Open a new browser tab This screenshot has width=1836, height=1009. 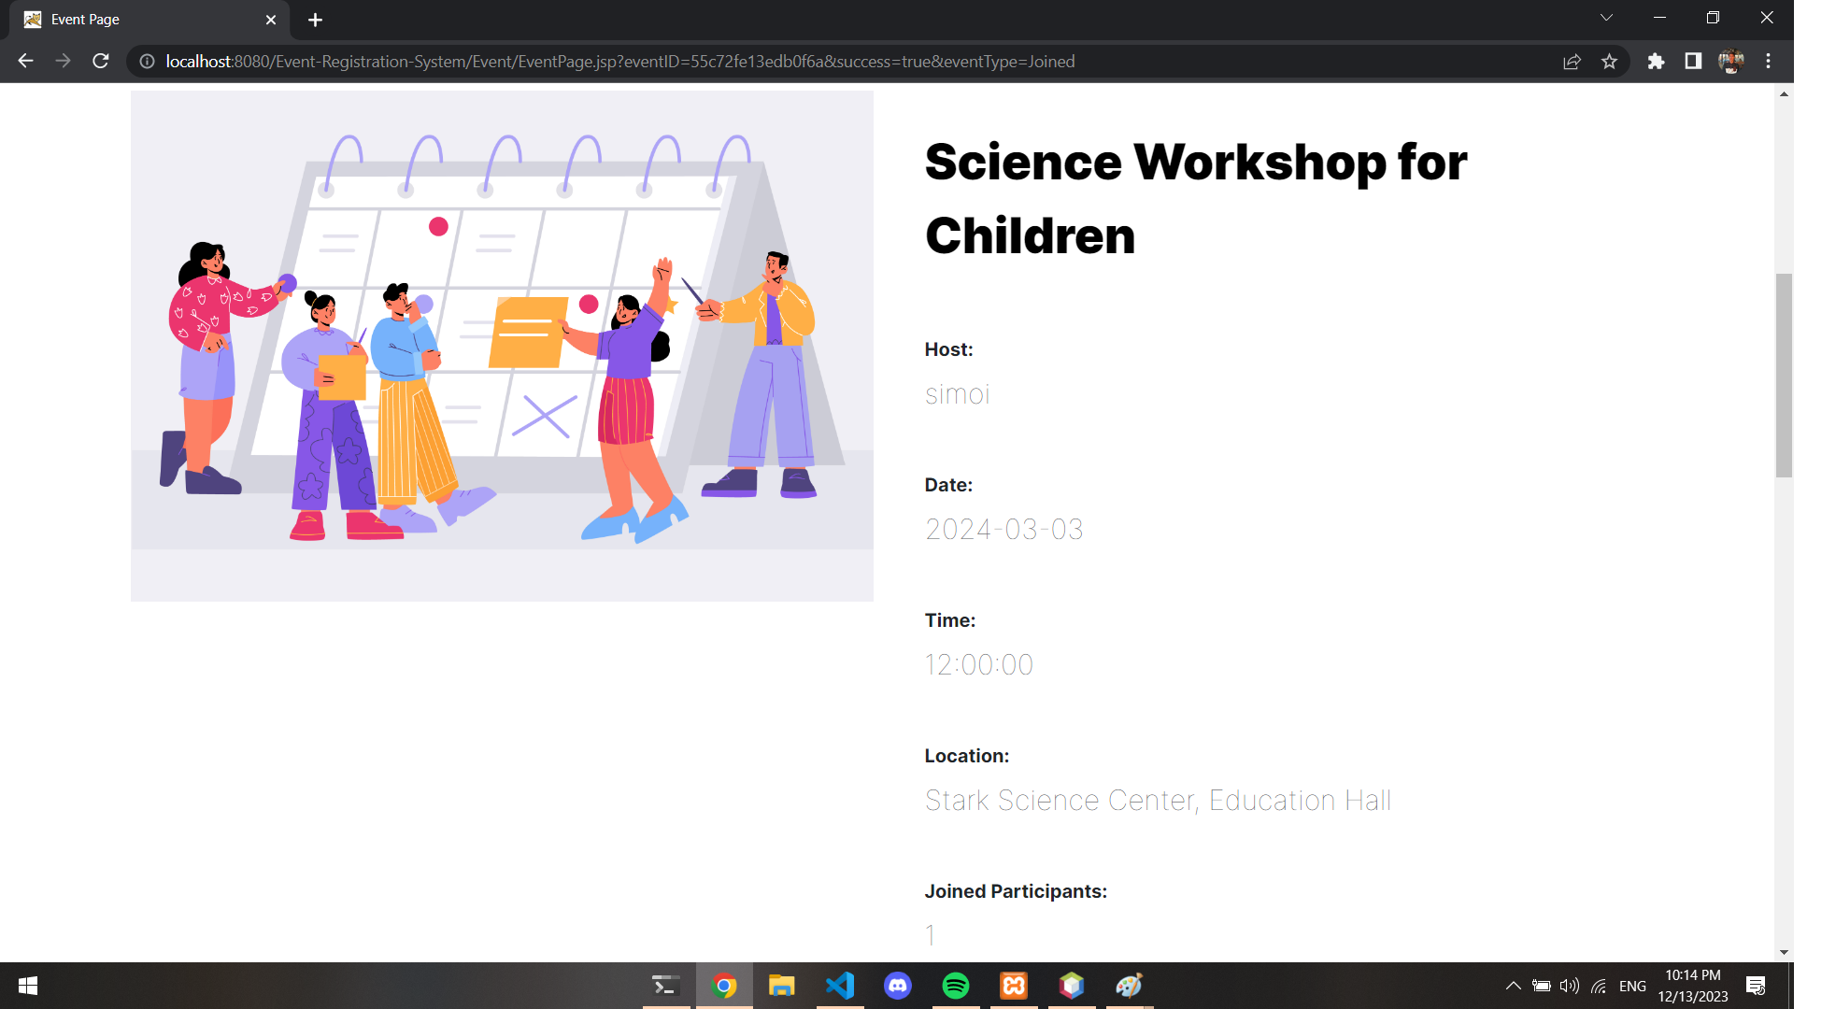315,20
